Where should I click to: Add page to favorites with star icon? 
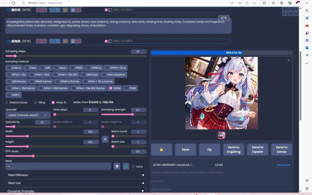click(254, 3)
